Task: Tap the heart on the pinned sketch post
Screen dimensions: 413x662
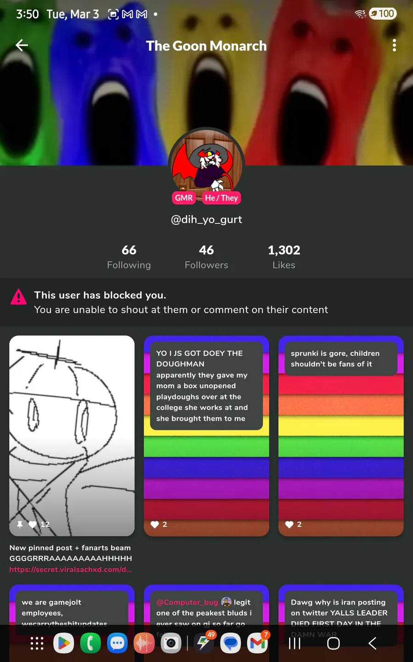Action: [33, 525]
